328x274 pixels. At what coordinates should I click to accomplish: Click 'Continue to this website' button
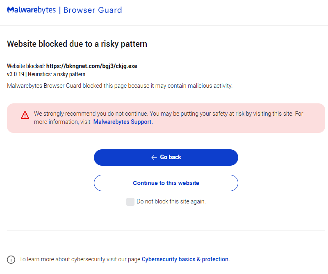(166, 183)
